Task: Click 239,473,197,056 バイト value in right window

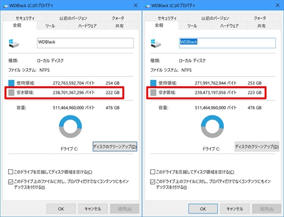Action: (216, 93)
